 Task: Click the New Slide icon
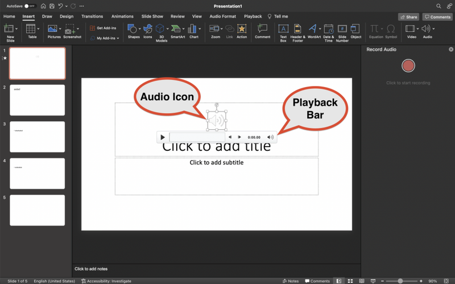[9, 29]
